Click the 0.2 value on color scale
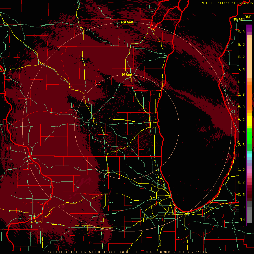The image size is (254, 254). (x=241, y=182)
